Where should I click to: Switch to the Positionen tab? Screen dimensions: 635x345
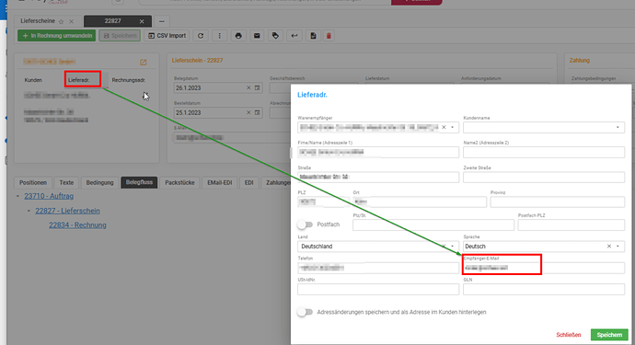click(33, 183)
